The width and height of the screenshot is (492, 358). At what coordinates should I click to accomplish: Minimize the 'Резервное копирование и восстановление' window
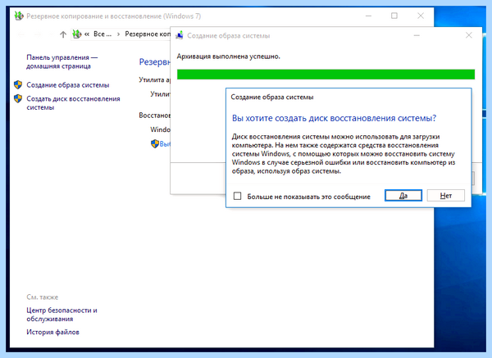tap(368, 16)
